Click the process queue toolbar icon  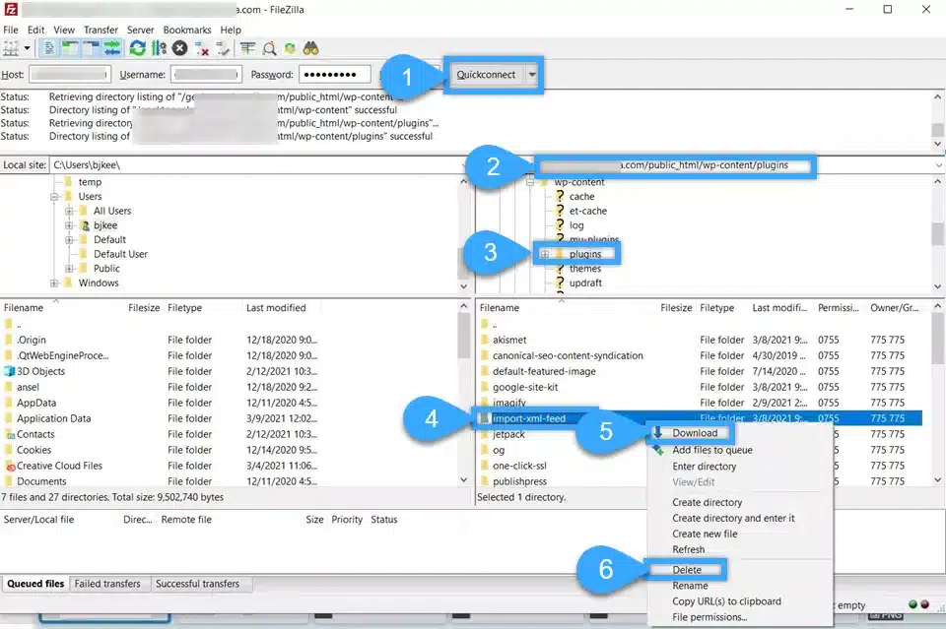pos(159,48)
